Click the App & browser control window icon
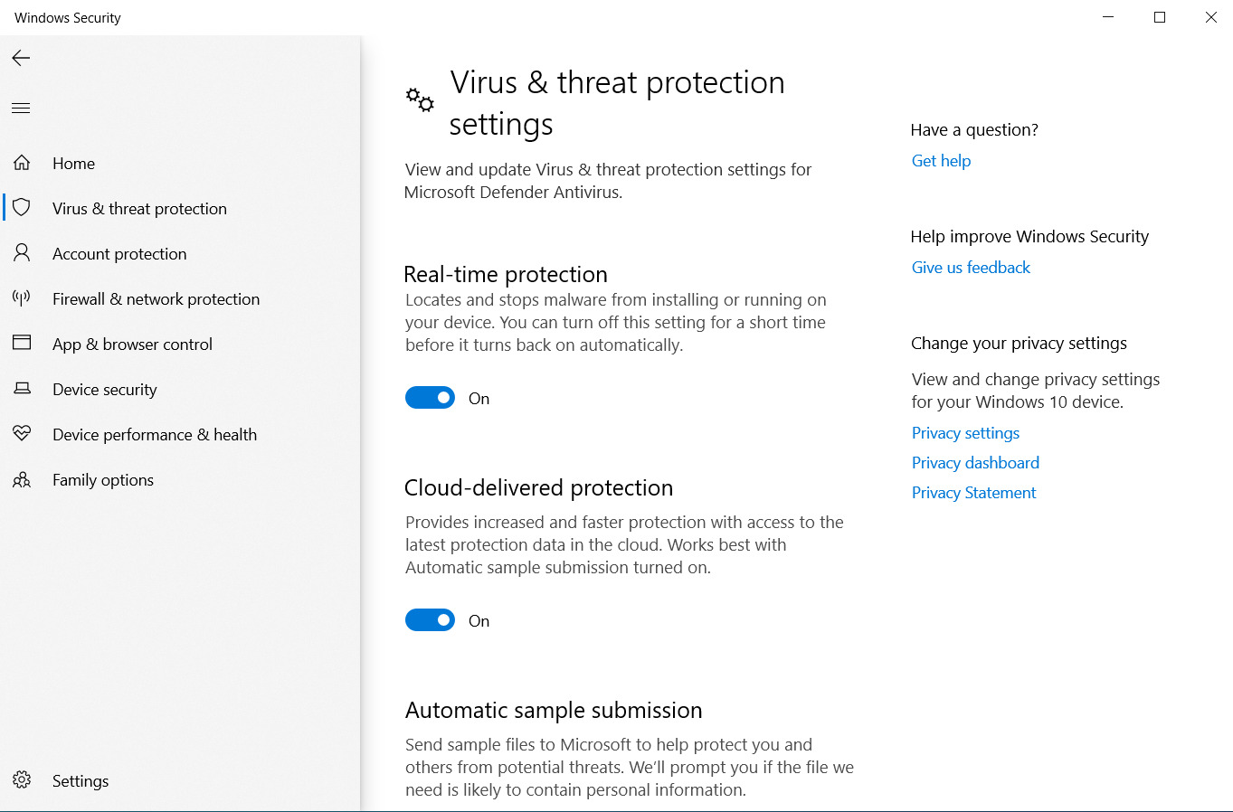Viewport: 1233px width, 812px height. coord(22,343)
